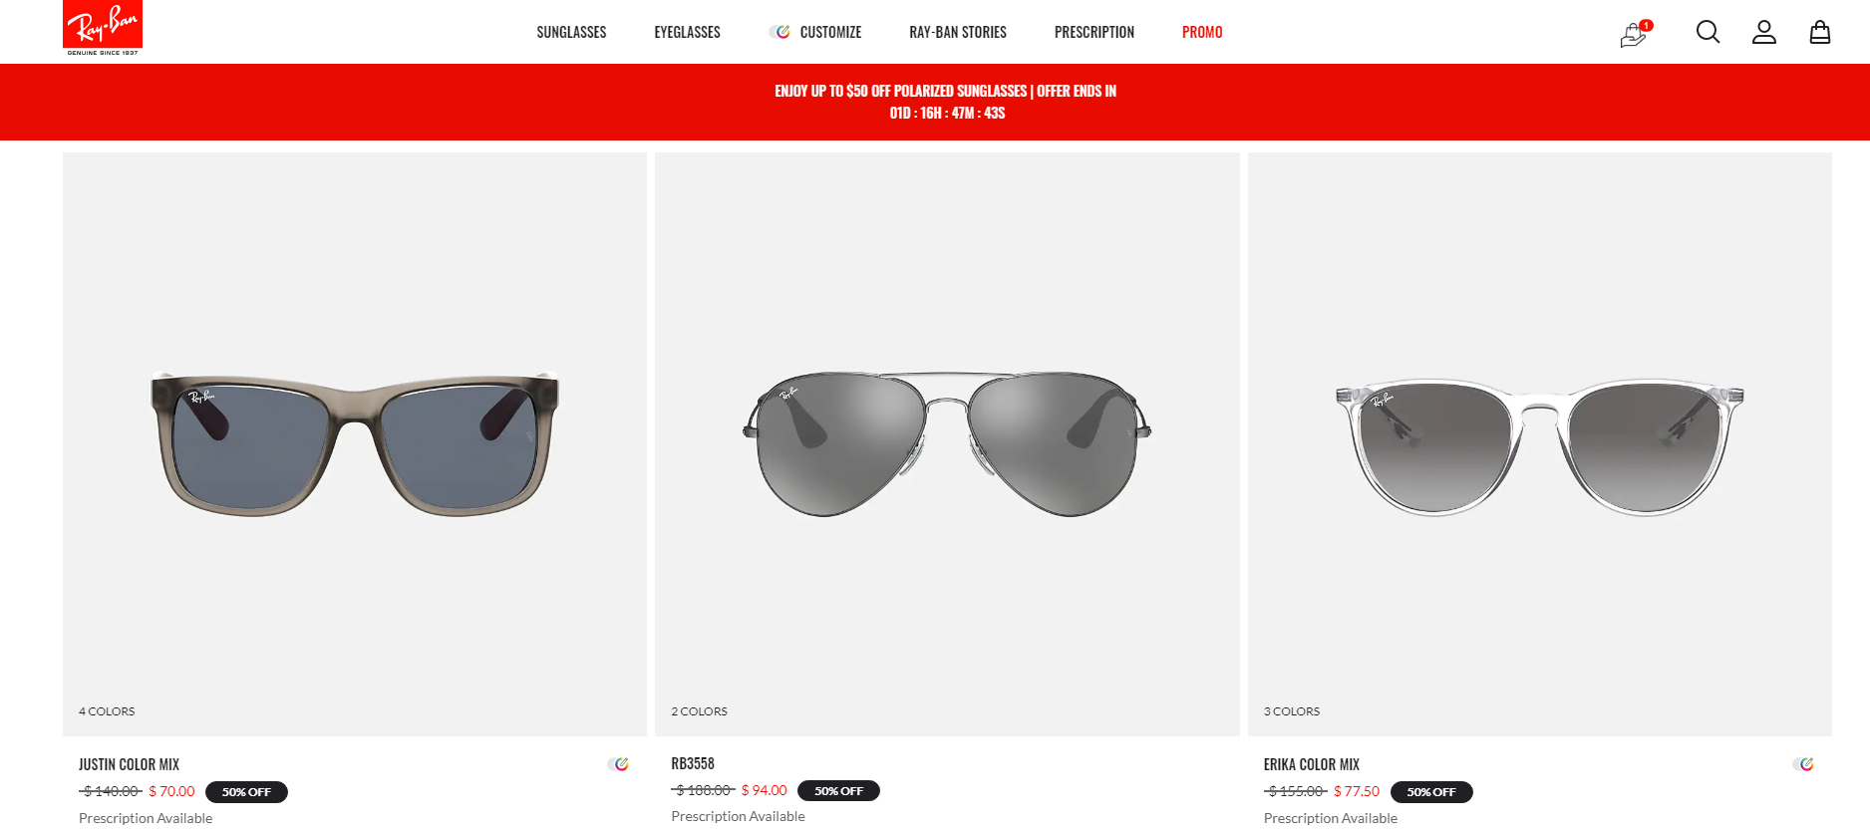This screenshot has width=1870, height=838.
Task: Click customize icon beside Erika Color Mix
Action: (1803, 764)
